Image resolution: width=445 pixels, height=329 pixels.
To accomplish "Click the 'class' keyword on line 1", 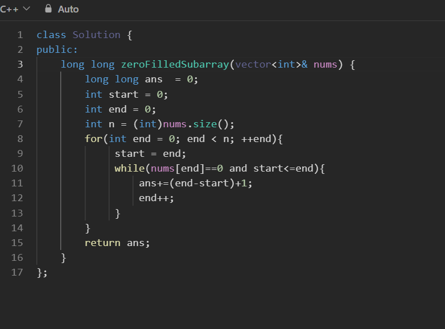I will pos(51,35).
